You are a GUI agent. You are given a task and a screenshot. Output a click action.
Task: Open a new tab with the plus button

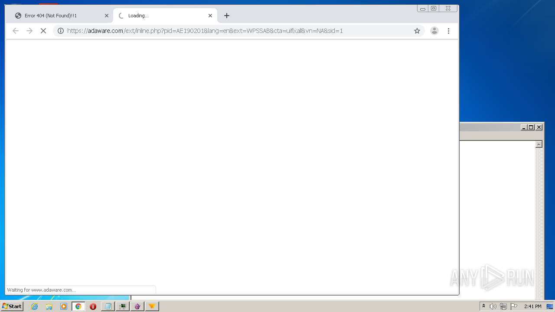(227, 16)
